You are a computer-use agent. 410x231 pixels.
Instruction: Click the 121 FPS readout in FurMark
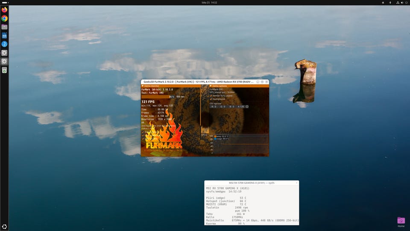pos(148,102)
